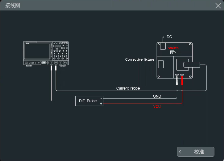
Task: Close the 接线图 wiring diagram dialog
Action: [218, 6]
